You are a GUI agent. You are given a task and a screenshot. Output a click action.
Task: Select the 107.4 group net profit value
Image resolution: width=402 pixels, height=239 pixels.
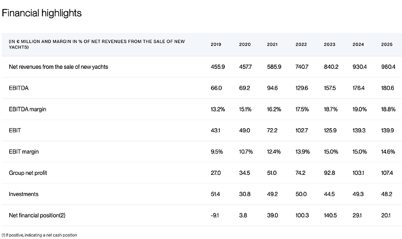pos(387,173)
